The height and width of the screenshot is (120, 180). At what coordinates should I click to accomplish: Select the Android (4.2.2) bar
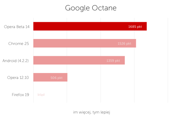[x=79, y=60]
